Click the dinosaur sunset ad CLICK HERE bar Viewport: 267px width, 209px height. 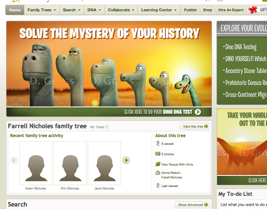tap(242, 180)
